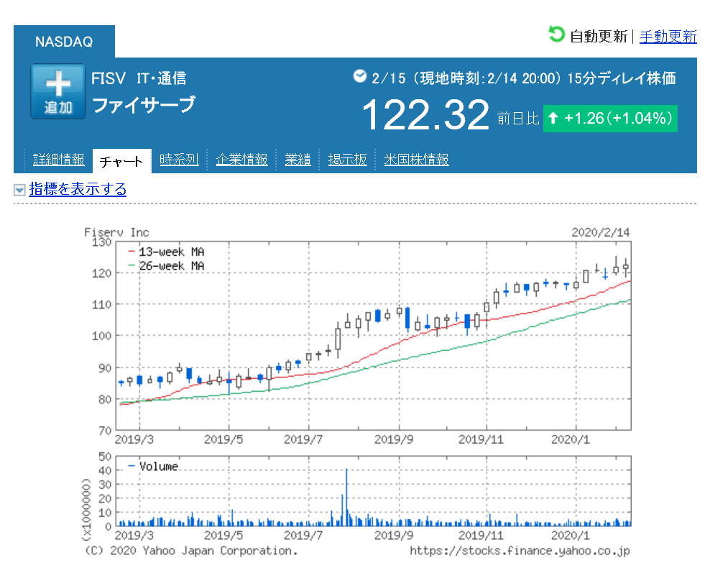Image resolution: width=710 pixels, height=568 pixels.
Task: Click the IT･通信 sector label
Action: [161, 78]
